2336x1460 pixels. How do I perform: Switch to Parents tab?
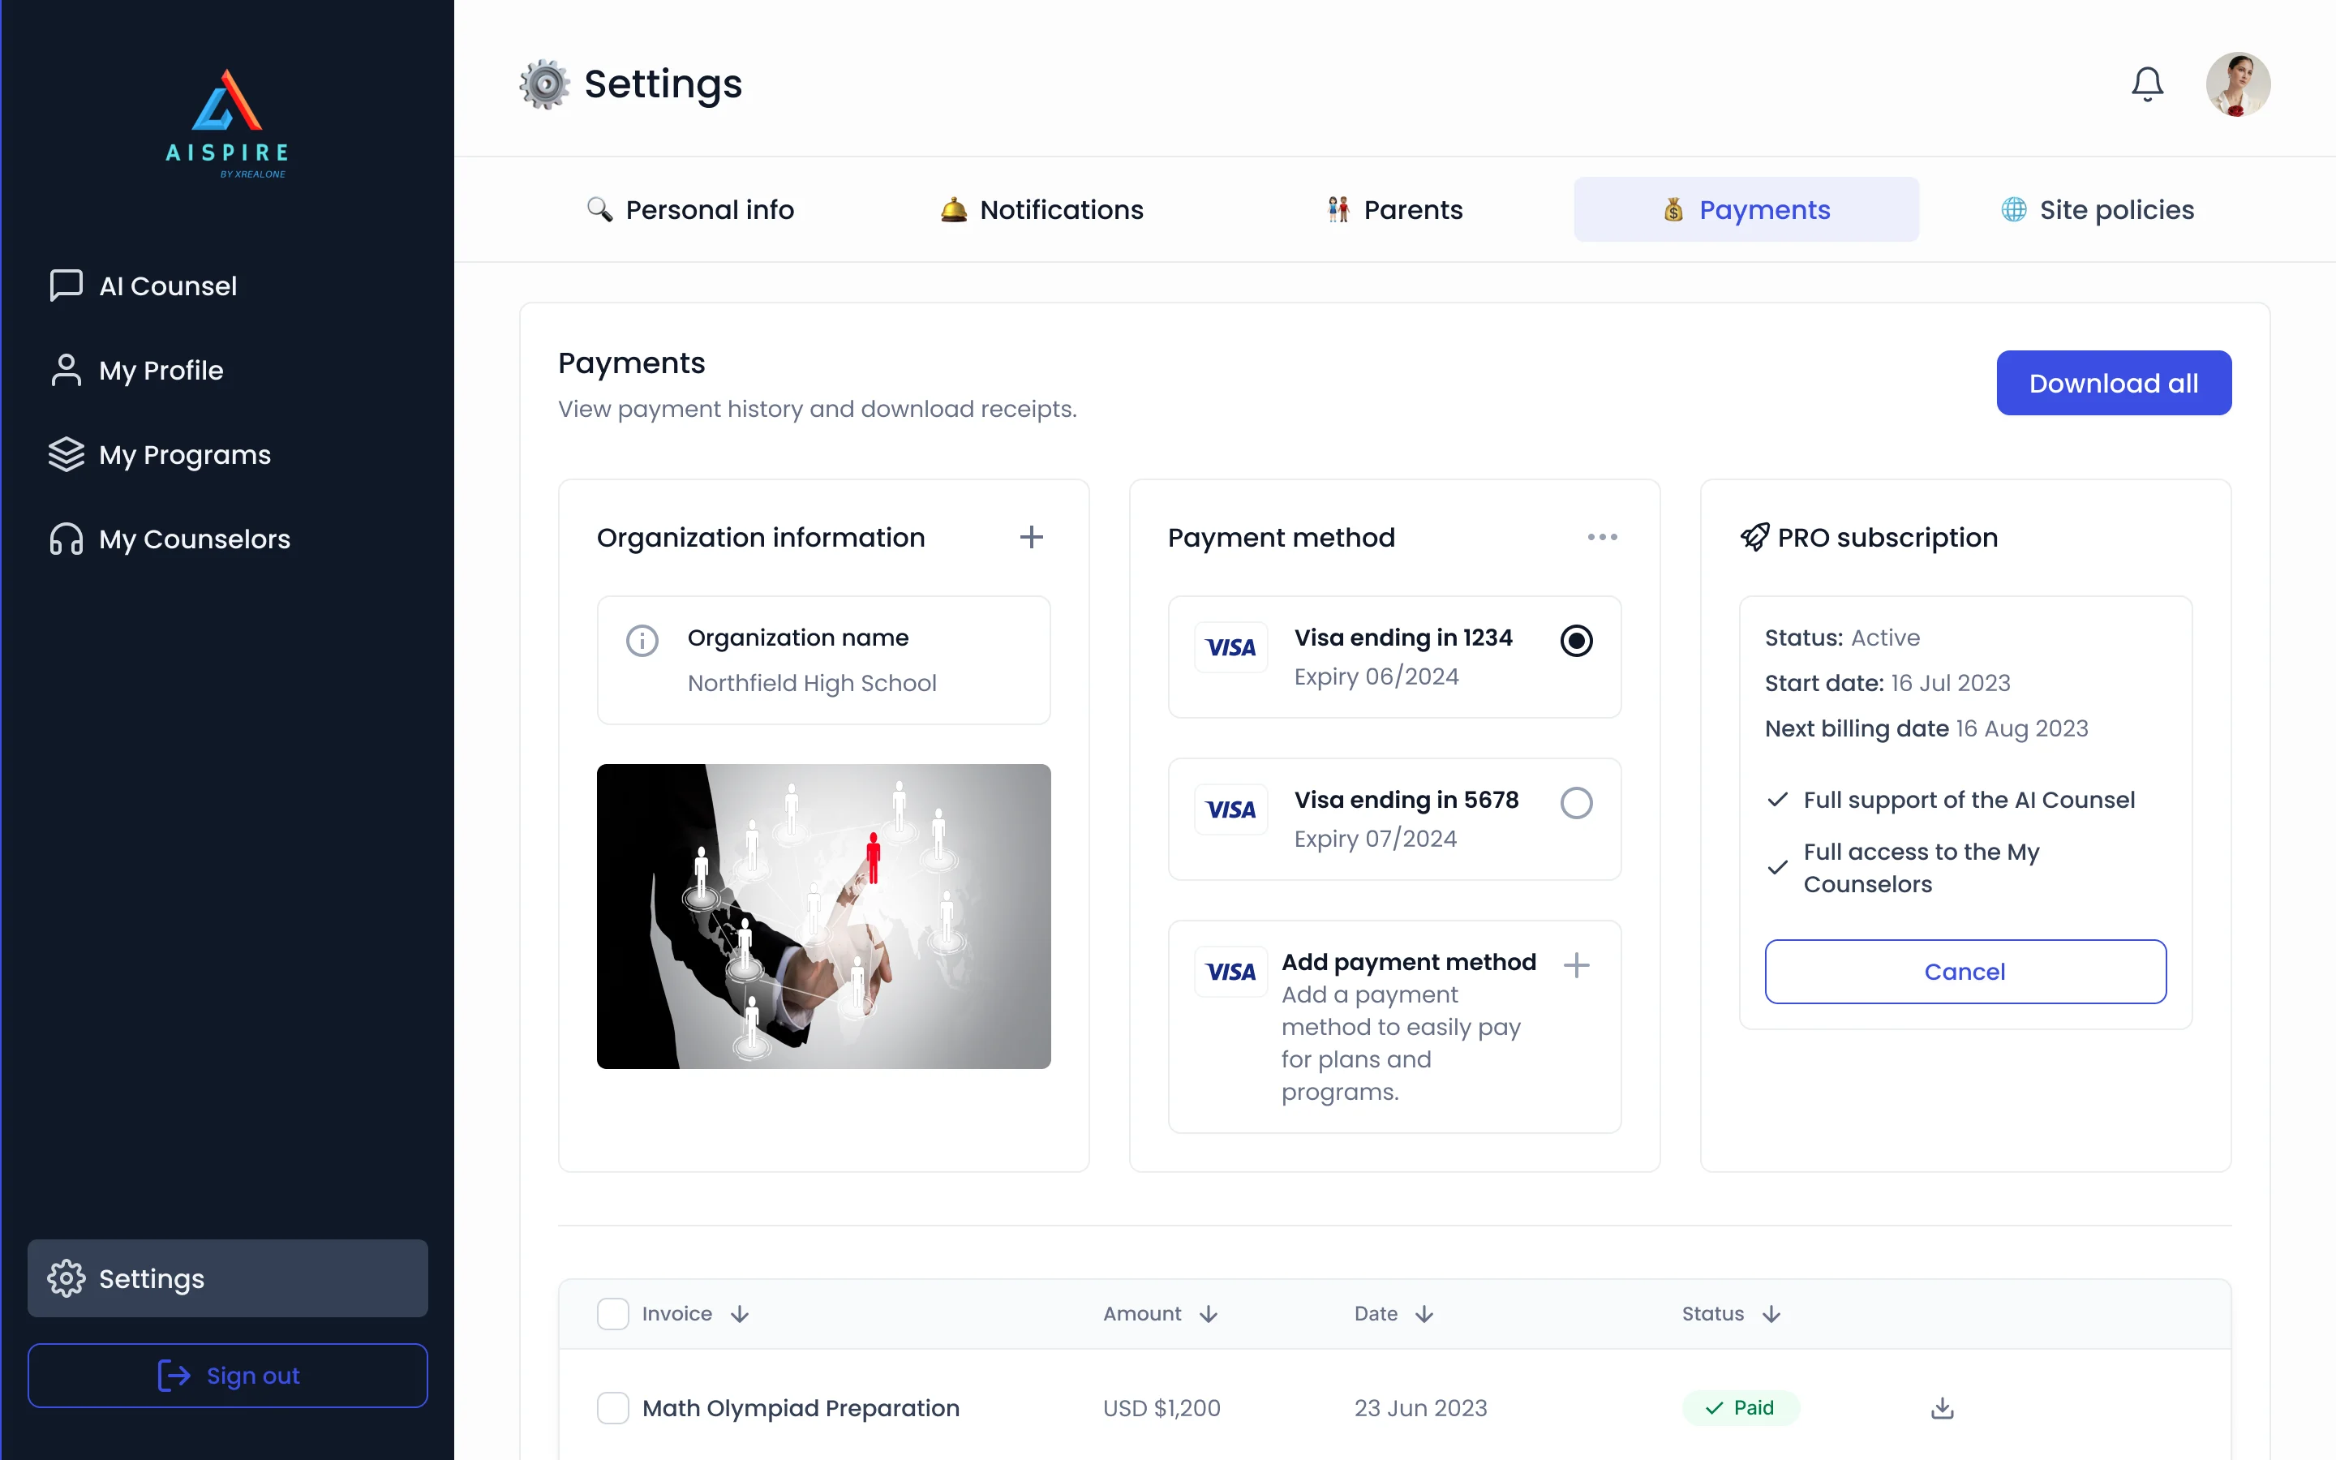click(1395, 209)
